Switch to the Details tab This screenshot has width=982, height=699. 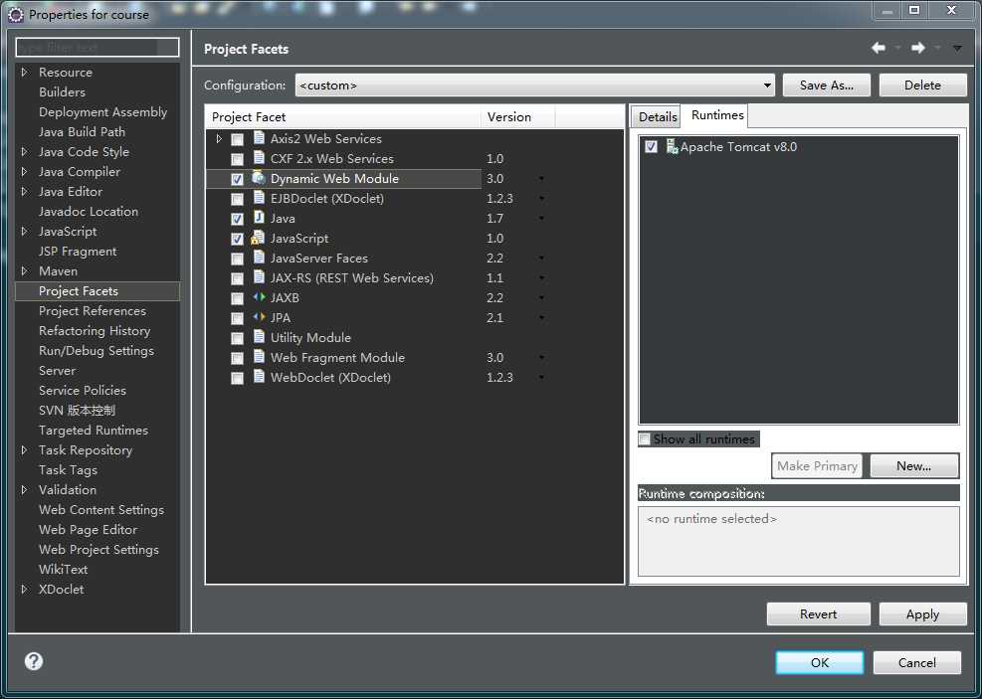(x=658, y=116)
